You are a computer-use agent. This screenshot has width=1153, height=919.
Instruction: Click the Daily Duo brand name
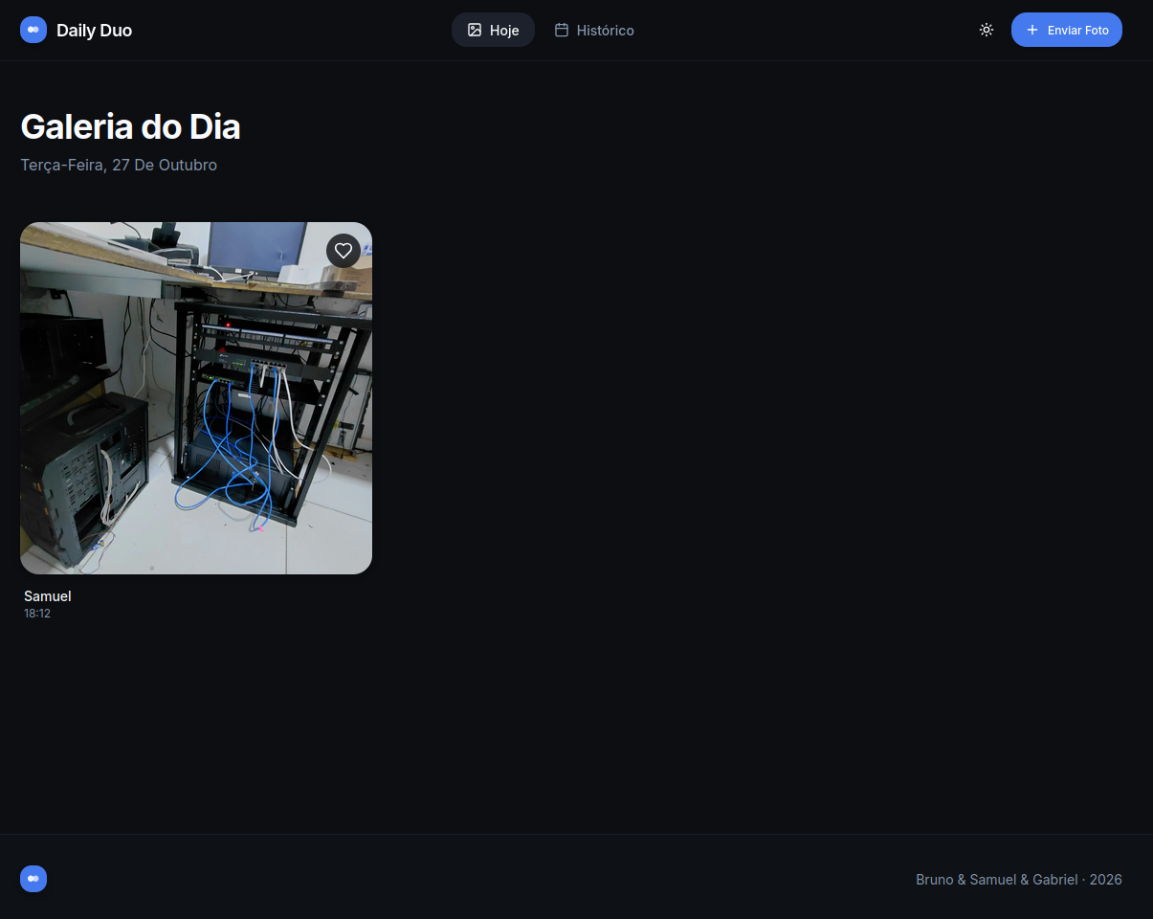pyautogui.click(x=94, y=31)
